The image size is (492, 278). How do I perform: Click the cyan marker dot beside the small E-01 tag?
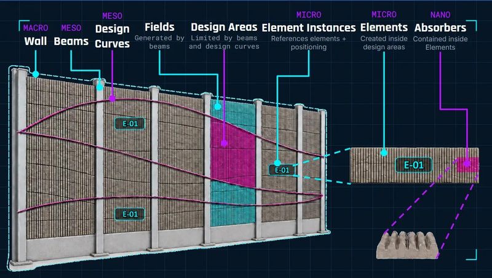(x=277, y=163)
